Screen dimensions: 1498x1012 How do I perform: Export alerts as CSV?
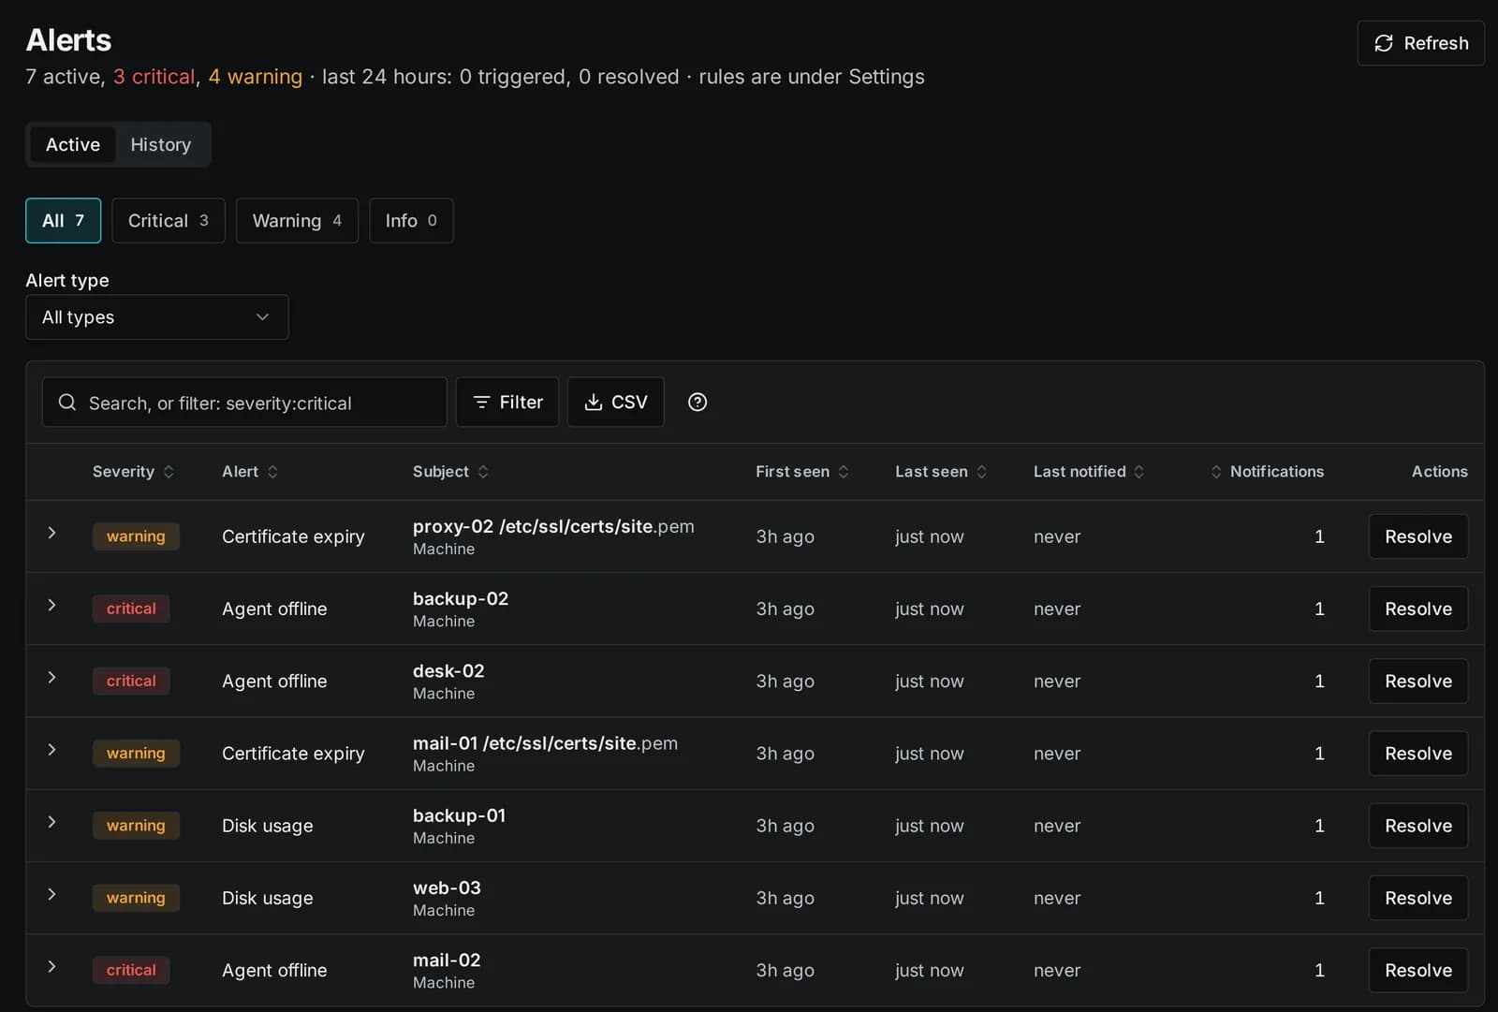pos(616,403)
